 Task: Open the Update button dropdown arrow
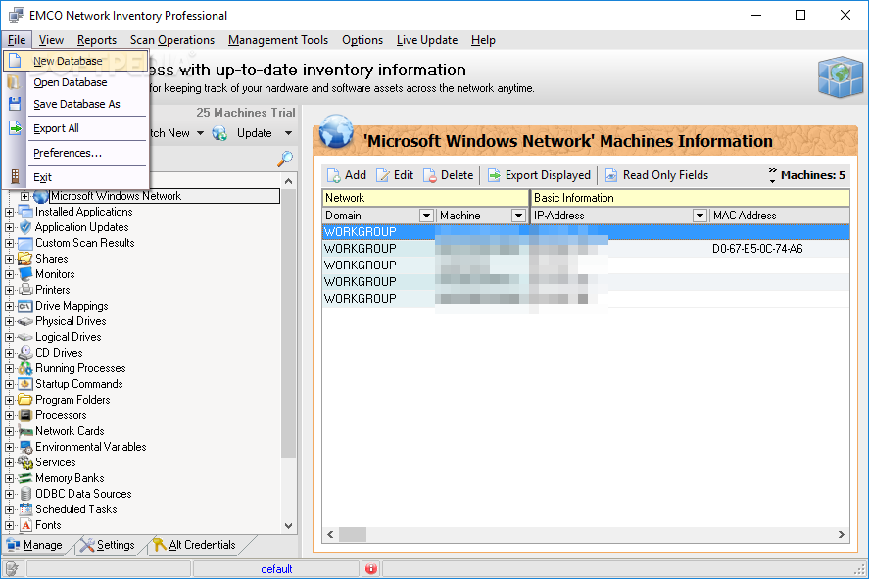coord(288,133)
